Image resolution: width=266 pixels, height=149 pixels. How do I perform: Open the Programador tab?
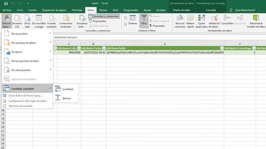131,10
